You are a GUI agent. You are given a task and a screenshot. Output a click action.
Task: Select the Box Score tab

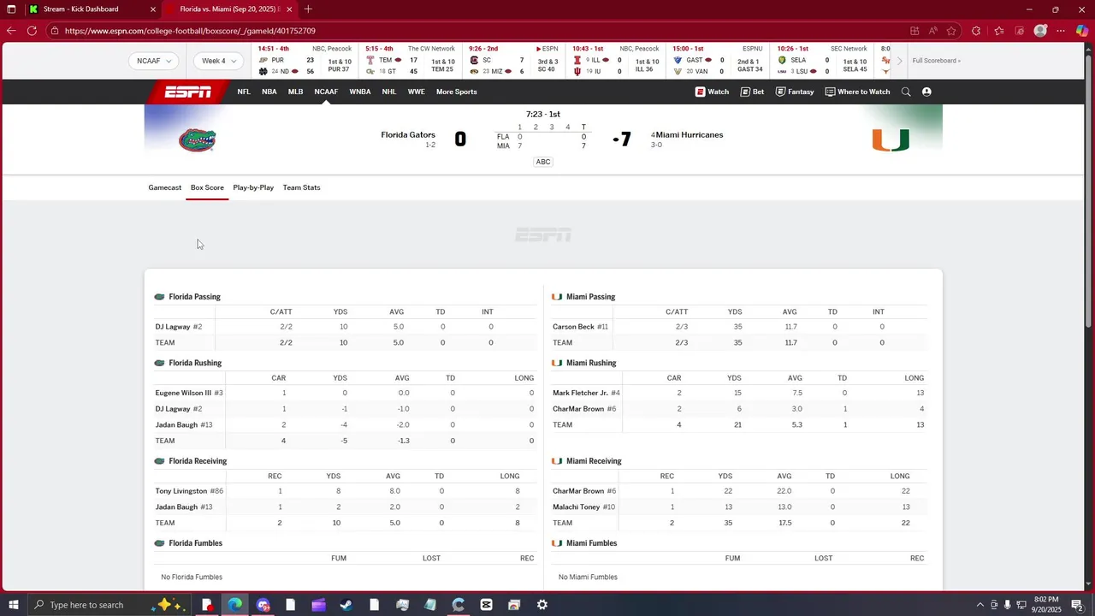point(207,187)
